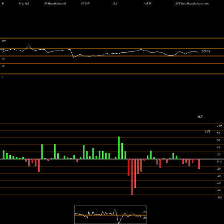The height and width of the screenshot is (224, 224).
Task: Click the longest red bar in MR histogram
Action: (x=132, y=177)
